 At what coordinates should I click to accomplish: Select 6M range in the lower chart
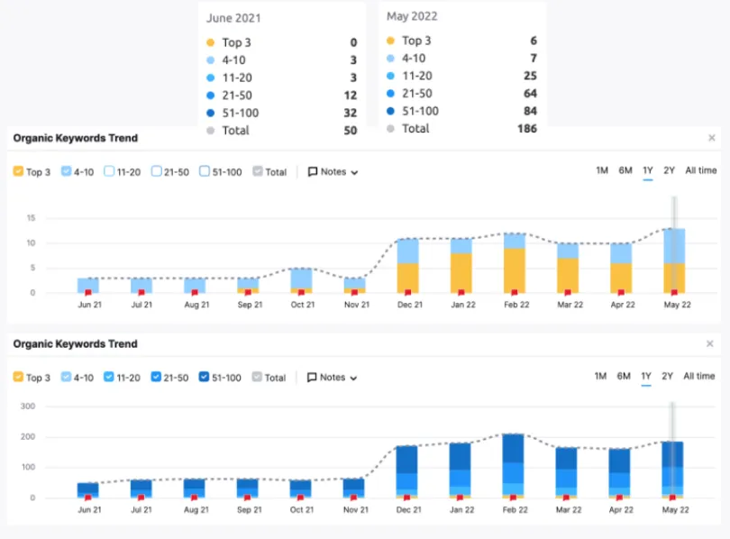tap(624, 376)
